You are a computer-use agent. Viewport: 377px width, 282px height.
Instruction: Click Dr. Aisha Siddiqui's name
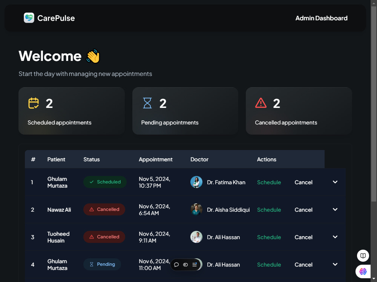pyautogui.click(x=228, y=210)
